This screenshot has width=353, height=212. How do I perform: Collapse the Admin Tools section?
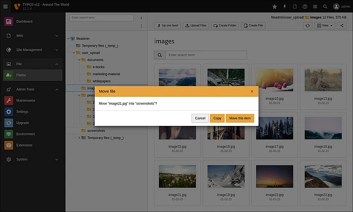coord(56,90)
